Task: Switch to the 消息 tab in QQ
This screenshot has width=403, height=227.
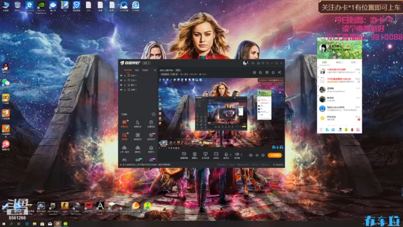Action: [324, 62]
